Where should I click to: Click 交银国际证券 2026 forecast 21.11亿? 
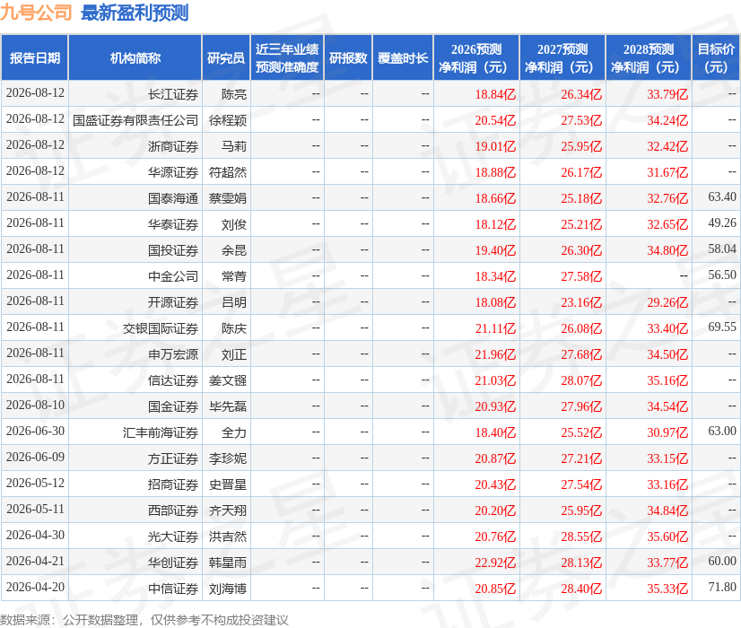tap(495, 328)
